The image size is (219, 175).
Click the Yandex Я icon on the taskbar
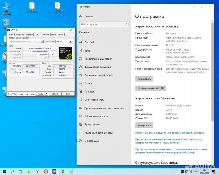[46, 171]
